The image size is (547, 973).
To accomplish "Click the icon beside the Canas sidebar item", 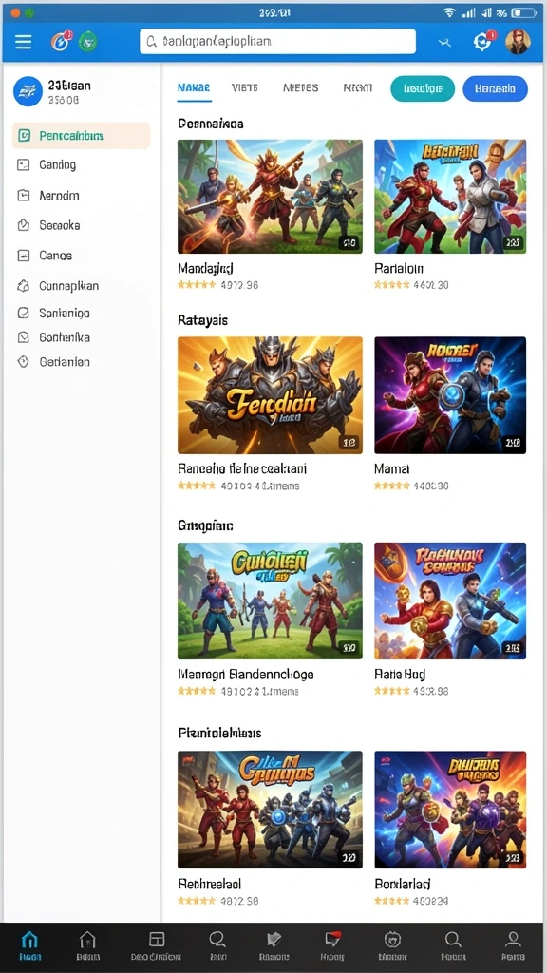I will 23,256.
